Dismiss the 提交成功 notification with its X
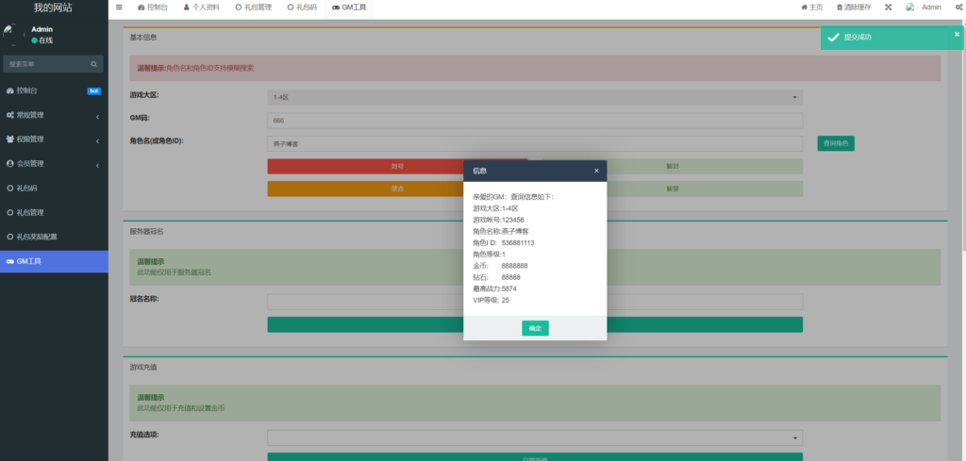Viewport: 966px width, 461px height. 957,33
